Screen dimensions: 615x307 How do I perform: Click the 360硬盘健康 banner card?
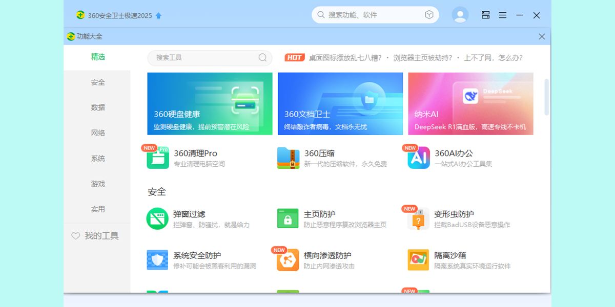tap(210, 104)
